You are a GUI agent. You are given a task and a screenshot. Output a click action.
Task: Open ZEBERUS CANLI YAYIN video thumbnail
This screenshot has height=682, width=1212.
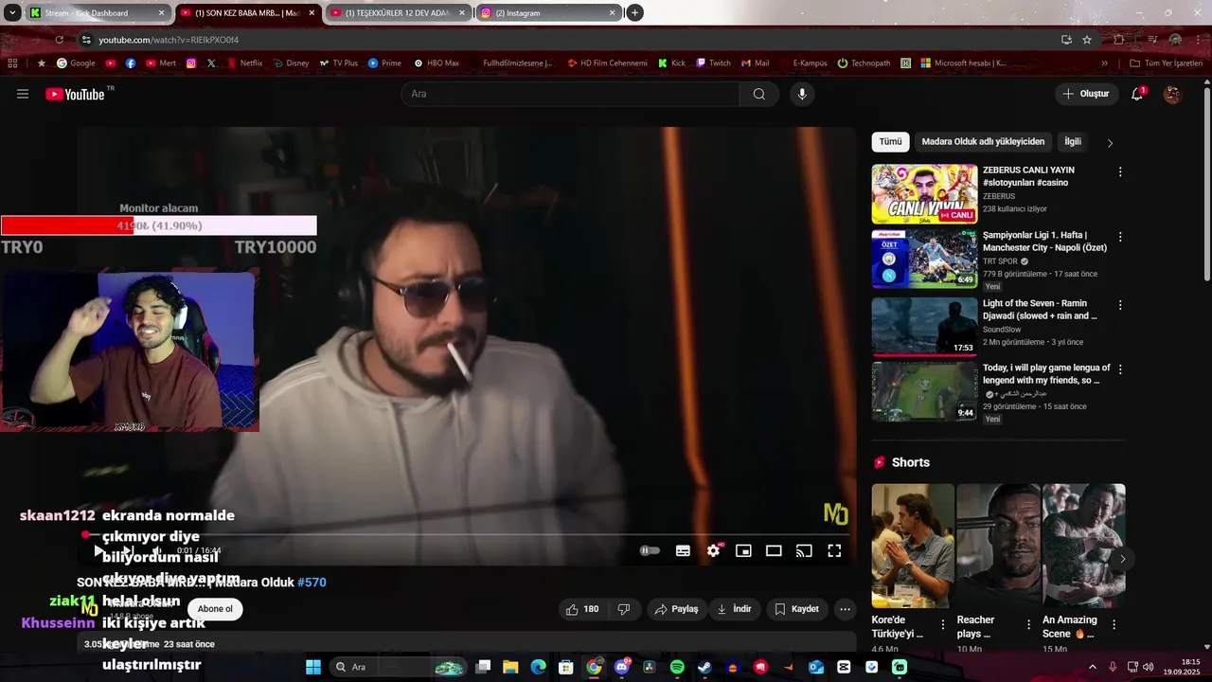click(924, 194)
